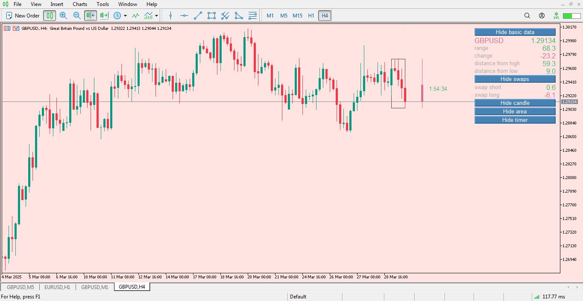Switch chart to line mode
The width and height of the screenshot is (583, 301).
coord(135,15)
